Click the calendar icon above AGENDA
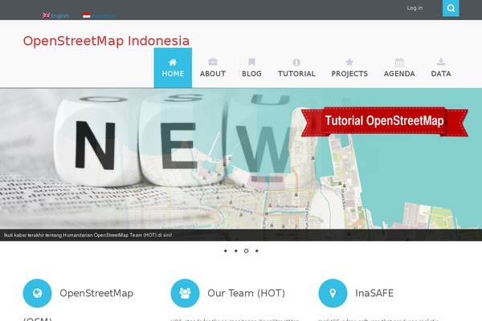482x321 pixels. click(x=399, y=63)
